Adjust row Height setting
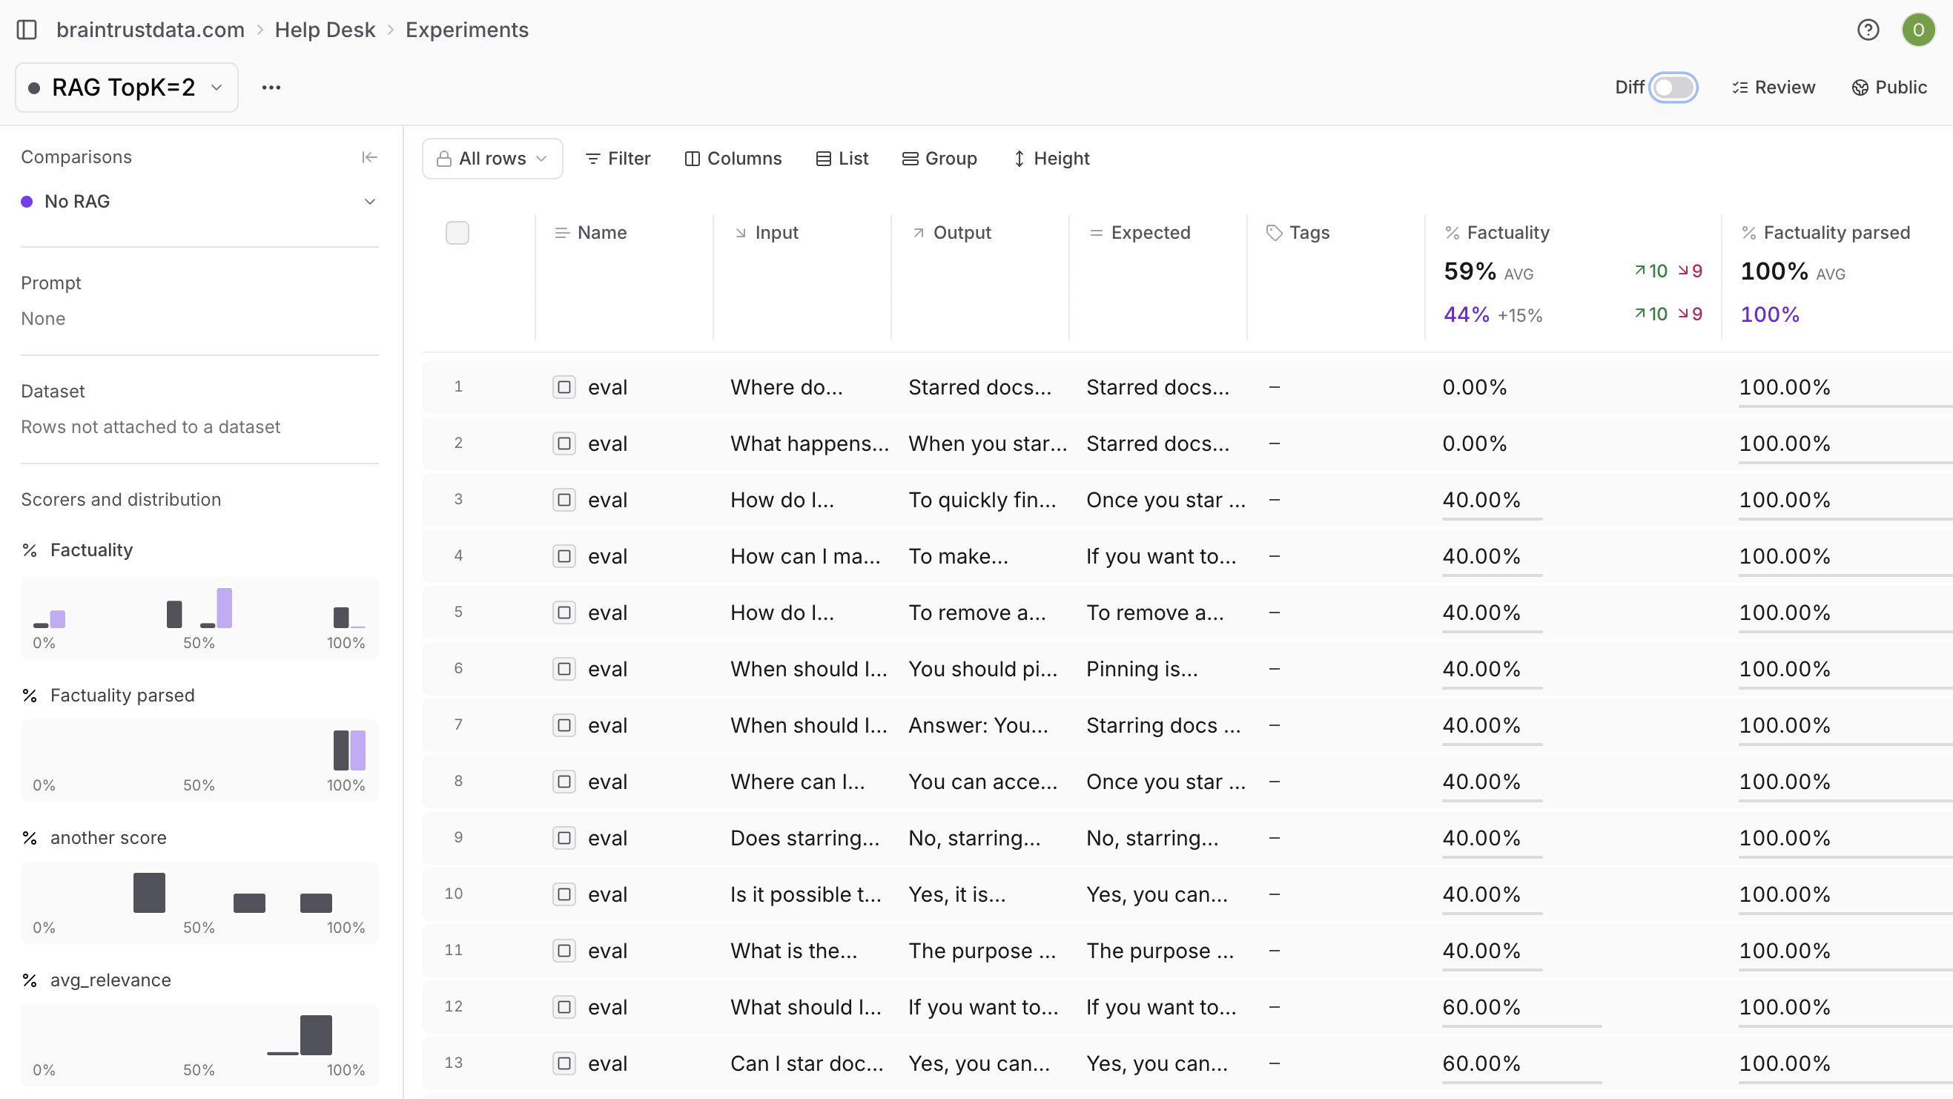The image size is (1953, 1099). pyautogui.click(x=1051, y=159)
